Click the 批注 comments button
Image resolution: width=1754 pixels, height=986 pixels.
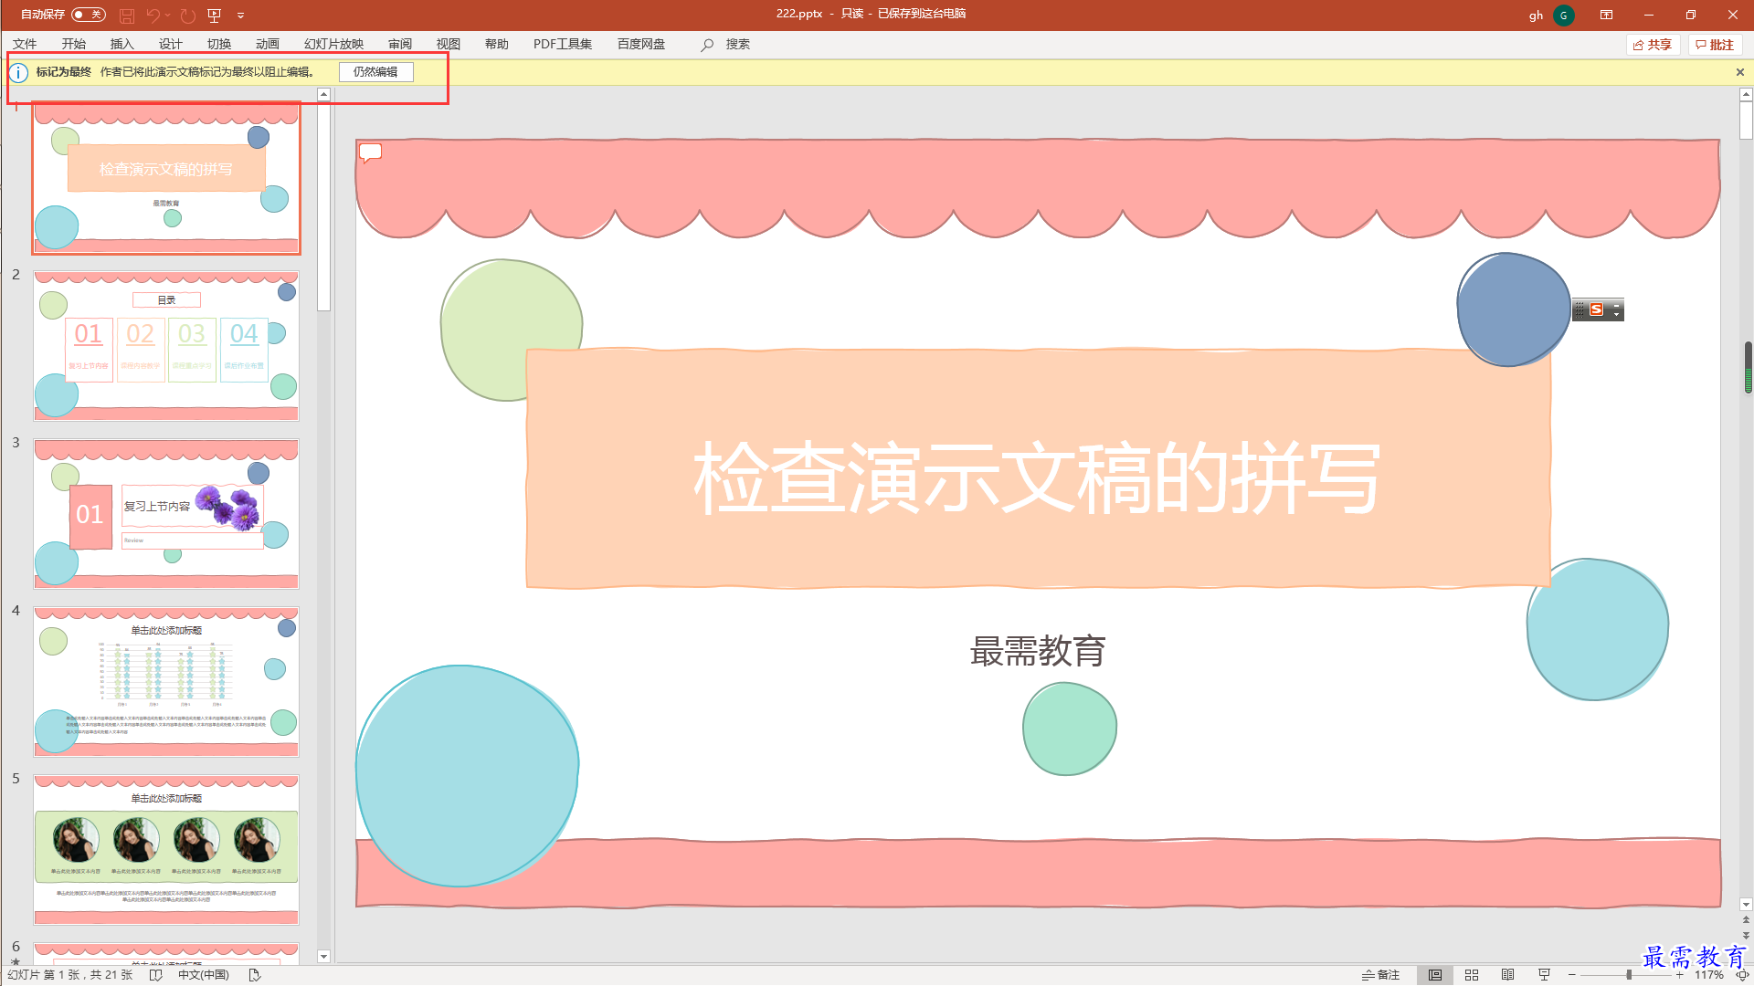pos(1715,45)
